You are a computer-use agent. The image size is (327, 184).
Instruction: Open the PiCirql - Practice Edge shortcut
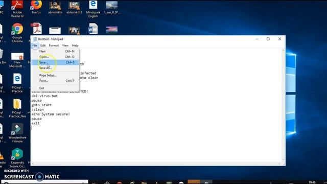pyautogui.click(x=17, y=83)
